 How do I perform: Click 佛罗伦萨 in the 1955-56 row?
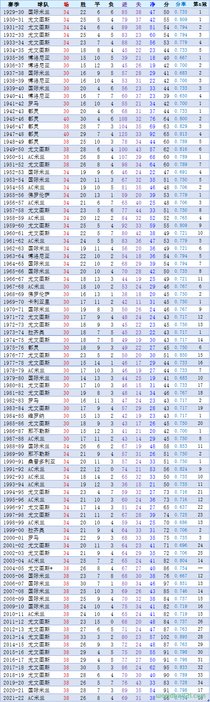(39, 195)
